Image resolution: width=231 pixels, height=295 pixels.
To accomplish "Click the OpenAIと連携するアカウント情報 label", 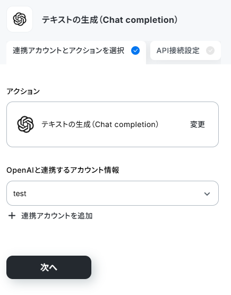I will click(x=63, y=170).
